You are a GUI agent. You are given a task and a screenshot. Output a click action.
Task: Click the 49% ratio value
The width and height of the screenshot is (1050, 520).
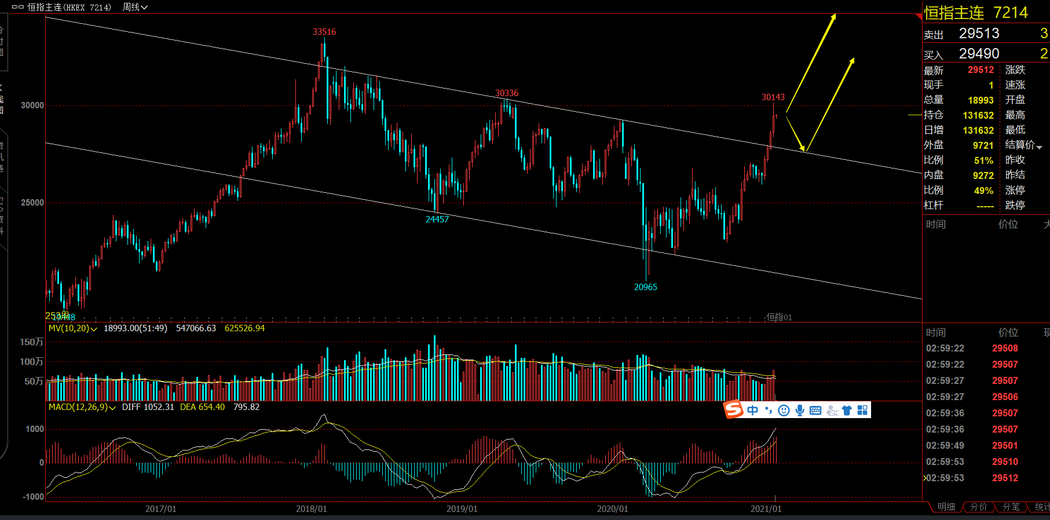(983, 191)
